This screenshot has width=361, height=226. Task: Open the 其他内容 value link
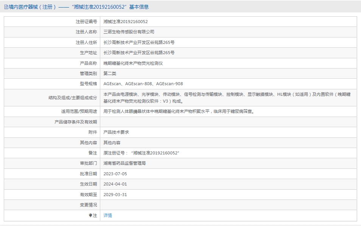(x=112, y=143)
